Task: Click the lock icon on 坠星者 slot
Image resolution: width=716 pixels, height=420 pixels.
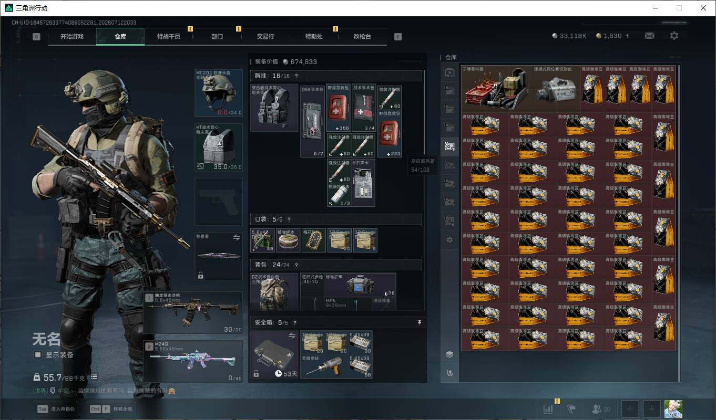Action: click(x=200, y=275)
